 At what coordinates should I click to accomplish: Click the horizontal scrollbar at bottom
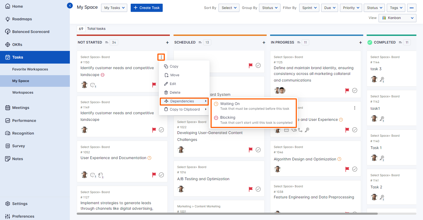click(227, 214)
